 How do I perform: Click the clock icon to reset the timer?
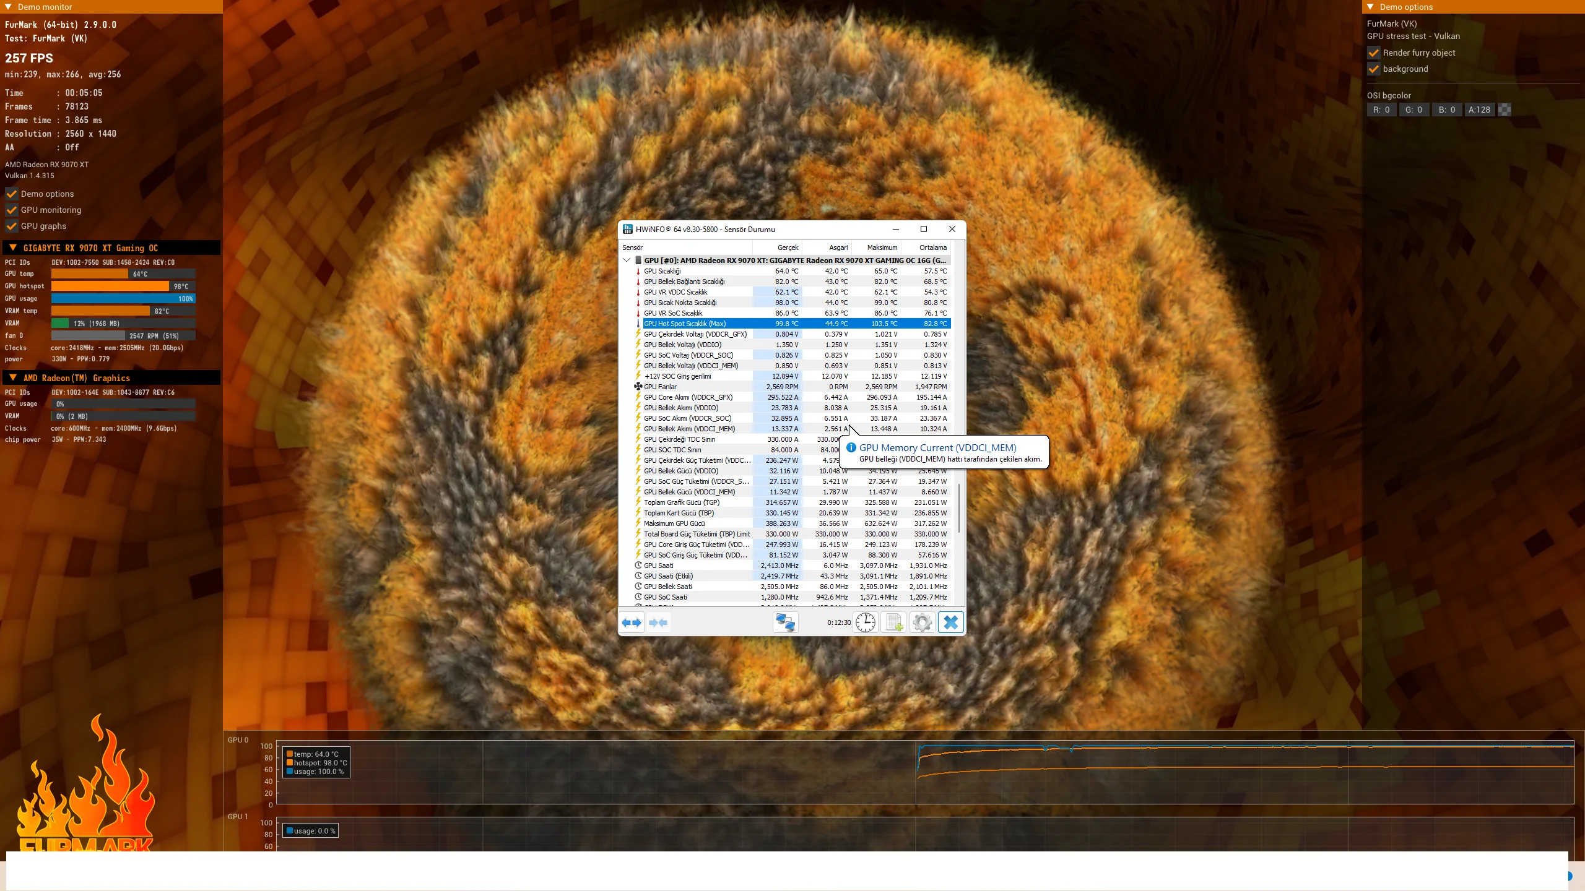[866, 622]
